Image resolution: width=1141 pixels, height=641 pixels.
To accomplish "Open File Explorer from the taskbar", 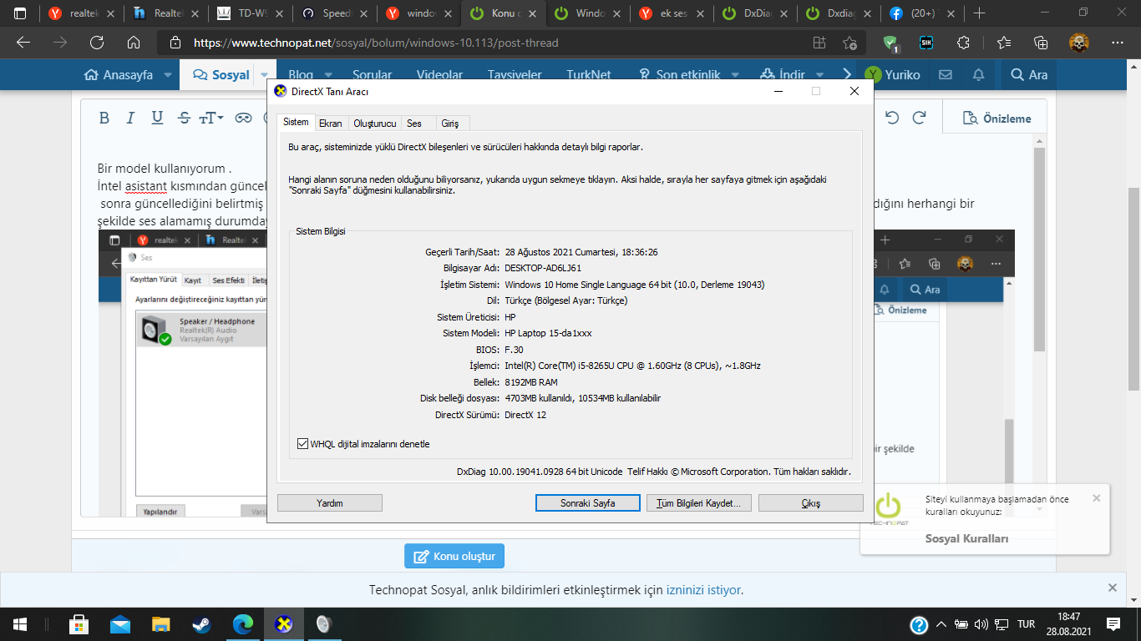I will click(x=161, y=624).
